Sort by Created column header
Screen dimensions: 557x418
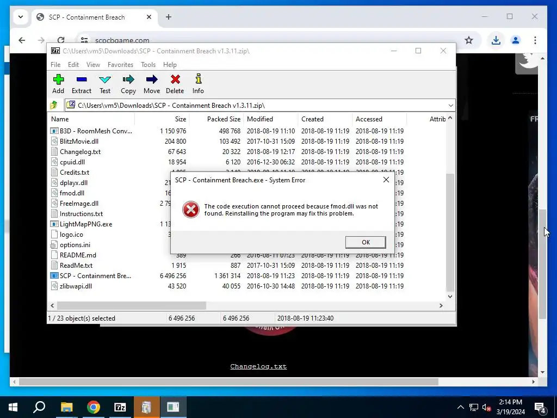[325, 119]
